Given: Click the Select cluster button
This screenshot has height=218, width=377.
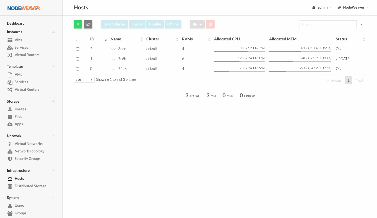Looking at the screenshot, I should click(115, 24).
